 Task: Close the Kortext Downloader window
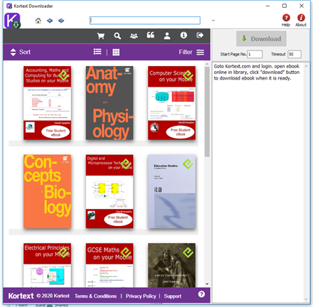tap(302, 6)
